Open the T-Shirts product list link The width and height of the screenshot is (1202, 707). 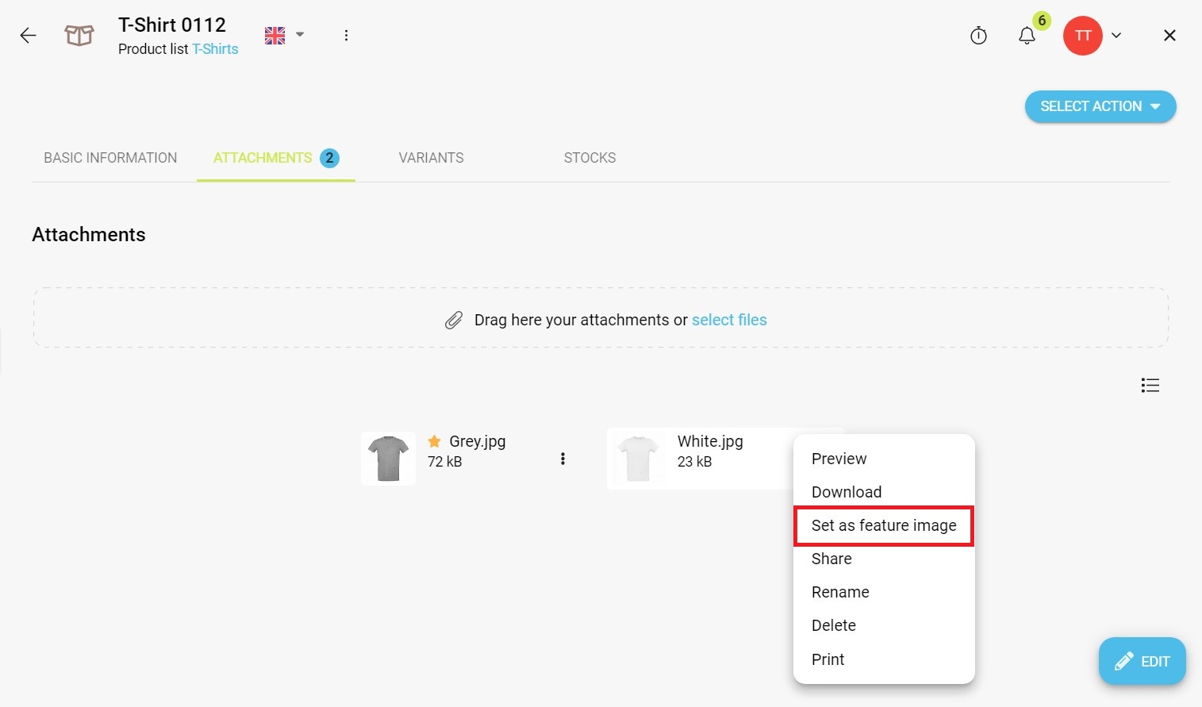pos(215,49)
